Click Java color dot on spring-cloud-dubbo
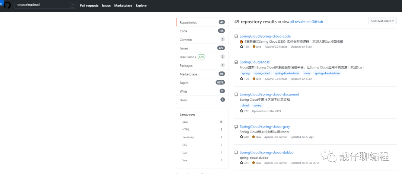Image resolution: width=402 pixels, height=174 pixels. pos(254,163)
